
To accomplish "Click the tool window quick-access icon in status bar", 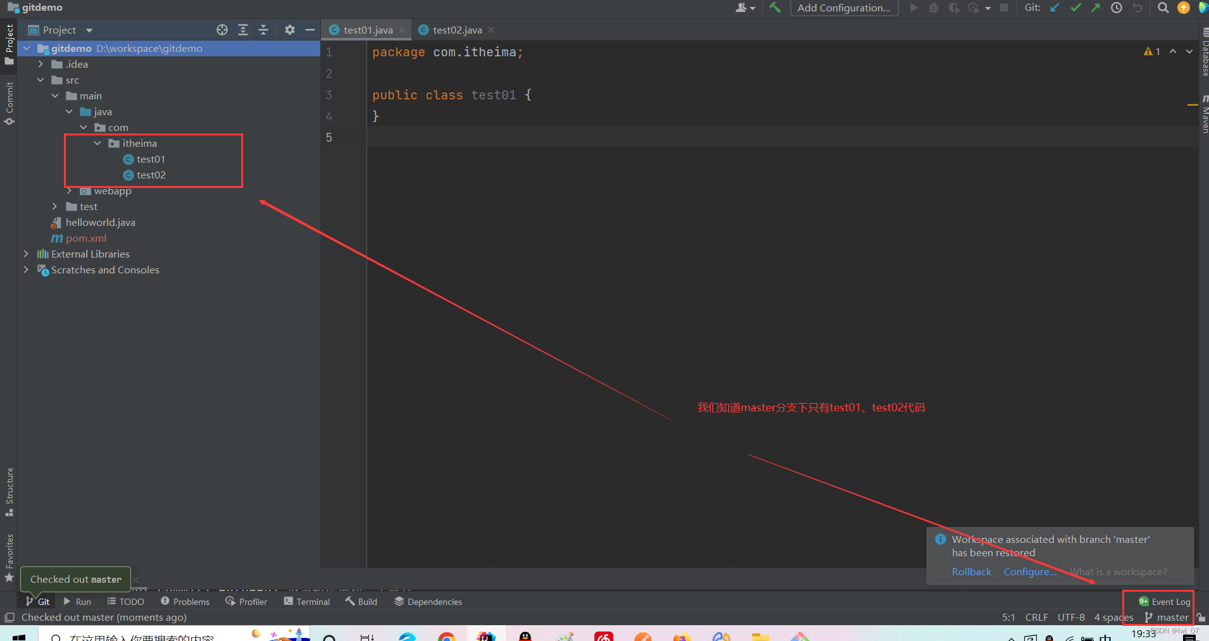I will (x=9, y=618).
